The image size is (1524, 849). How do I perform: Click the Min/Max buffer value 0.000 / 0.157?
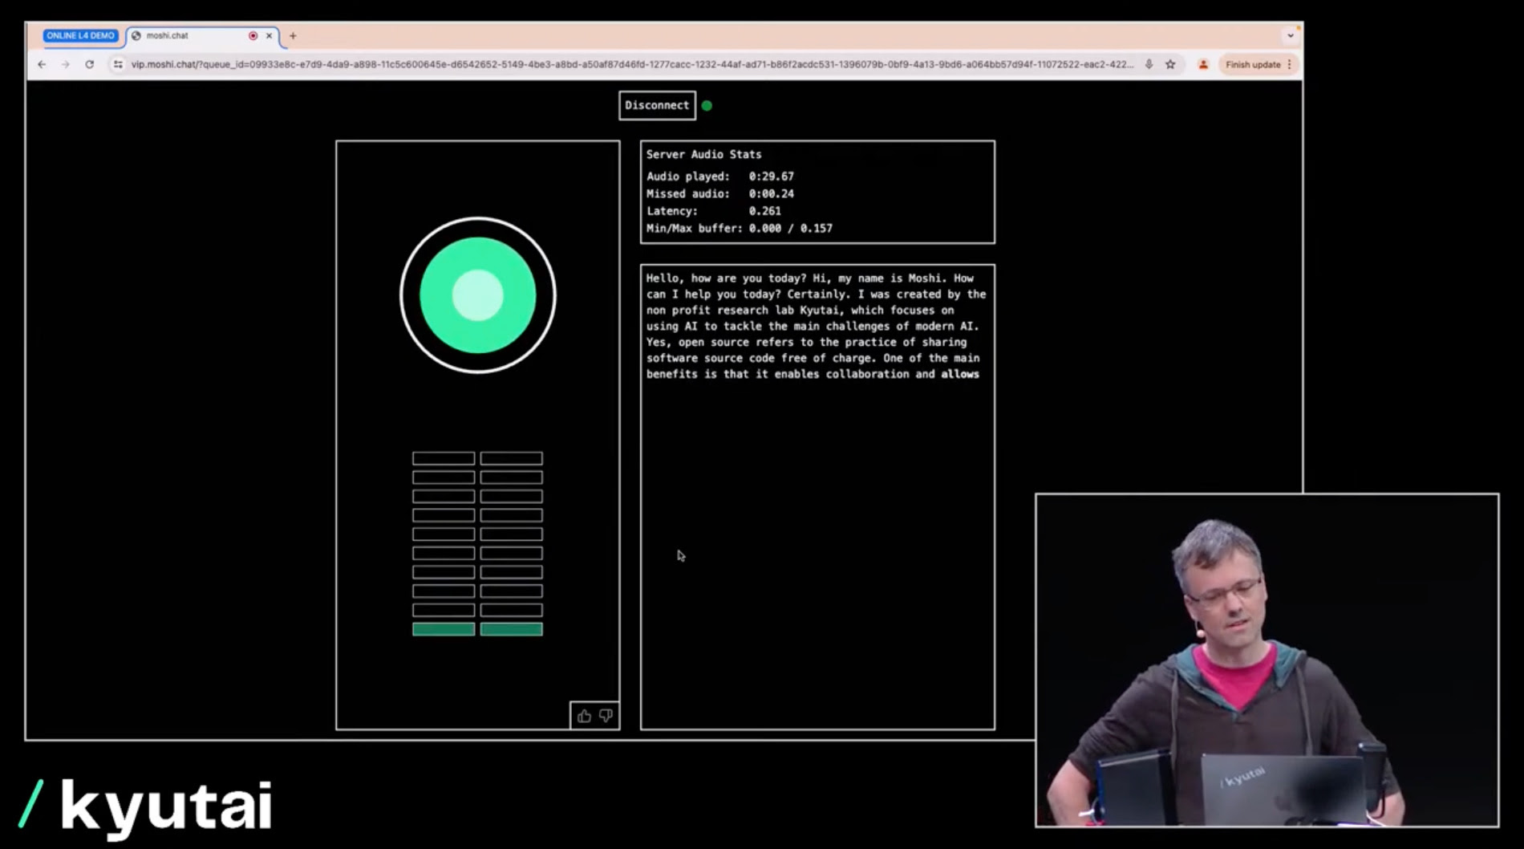point(791,228)
